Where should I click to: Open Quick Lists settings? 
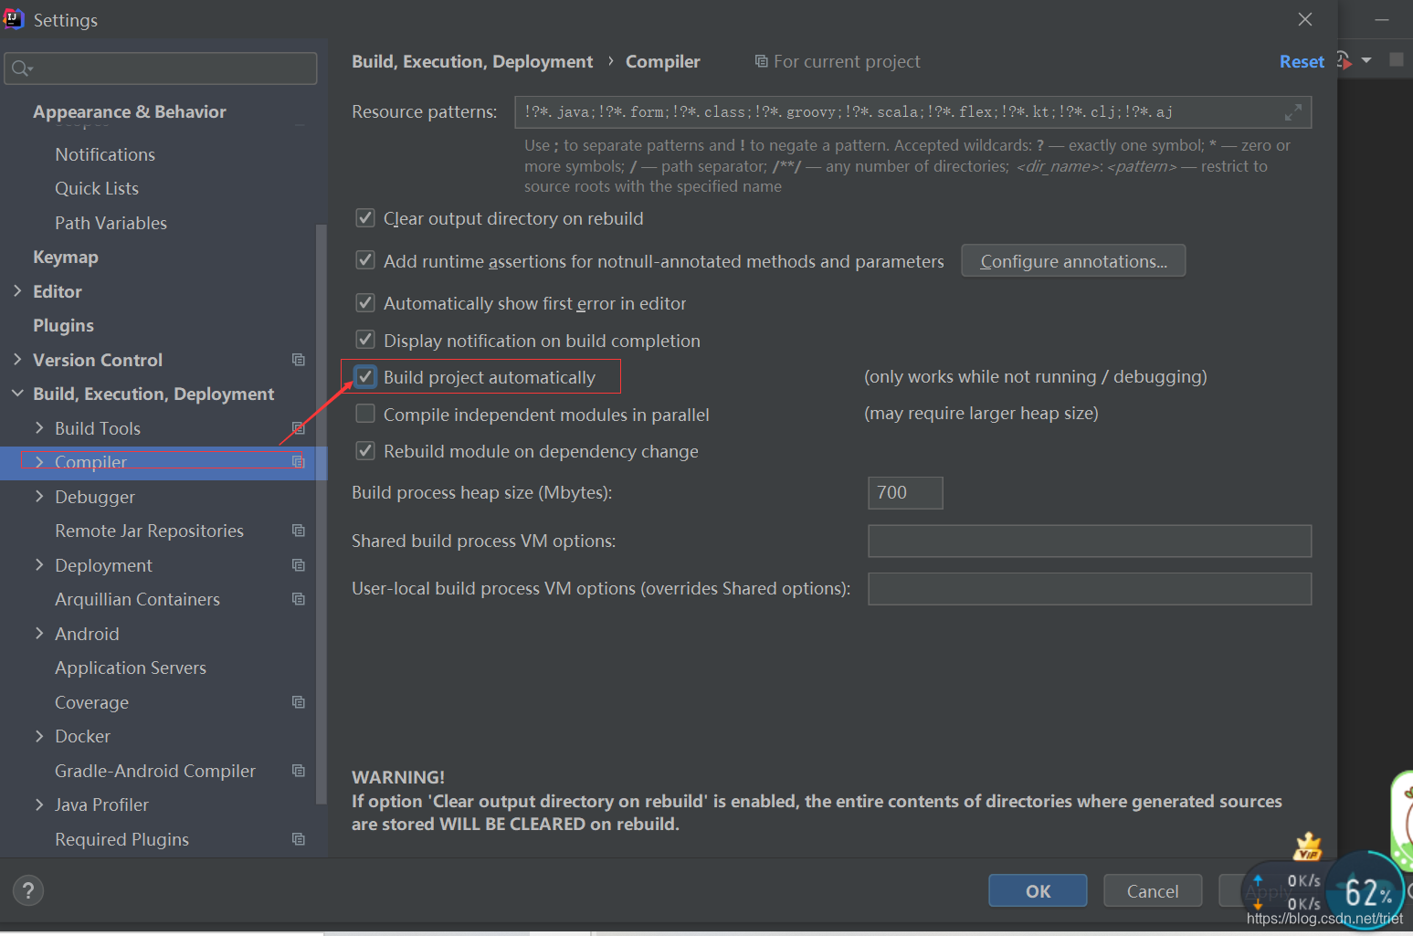point(97,188)
